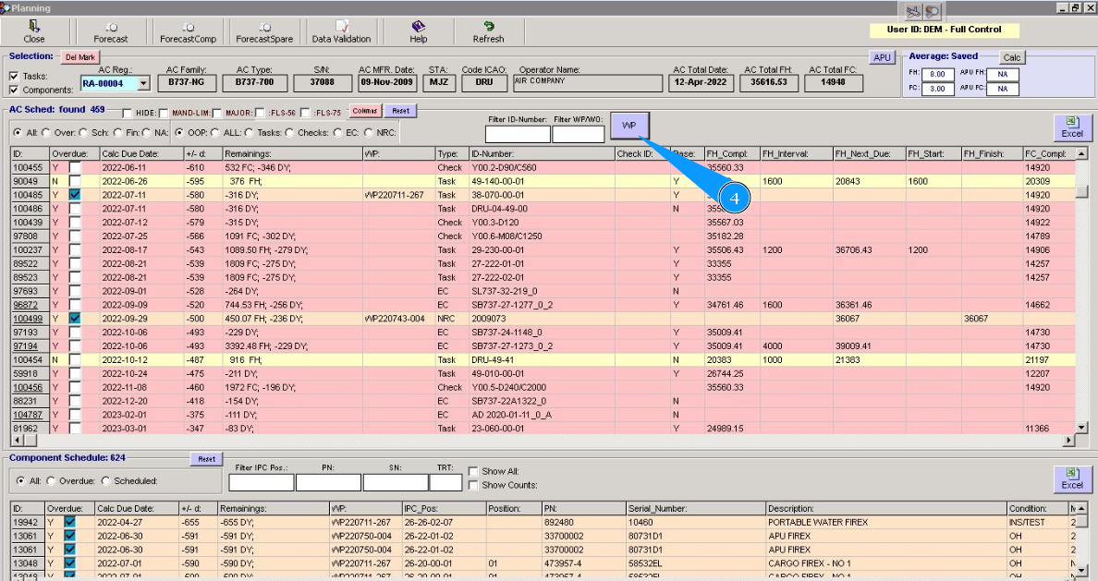Export Component Schedule to Excel
1098x581 pixels.
coord(1071,478)
